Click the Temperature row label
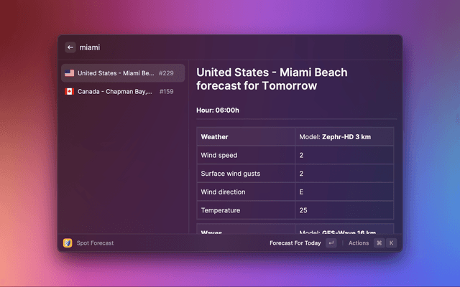 tap(221, 211)
